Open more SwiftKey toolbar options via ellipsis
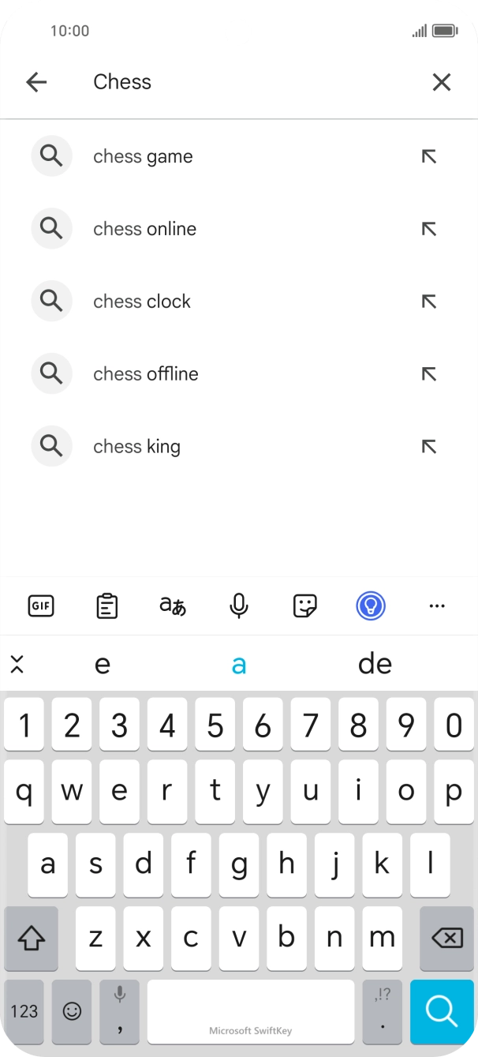 438,605
